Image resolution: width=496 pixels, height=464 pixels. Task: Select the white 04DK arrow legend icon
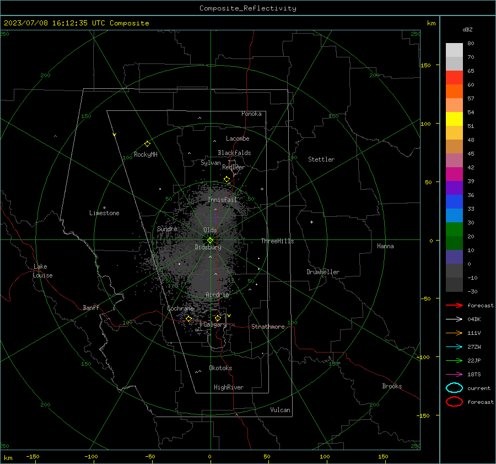(454, 319)
